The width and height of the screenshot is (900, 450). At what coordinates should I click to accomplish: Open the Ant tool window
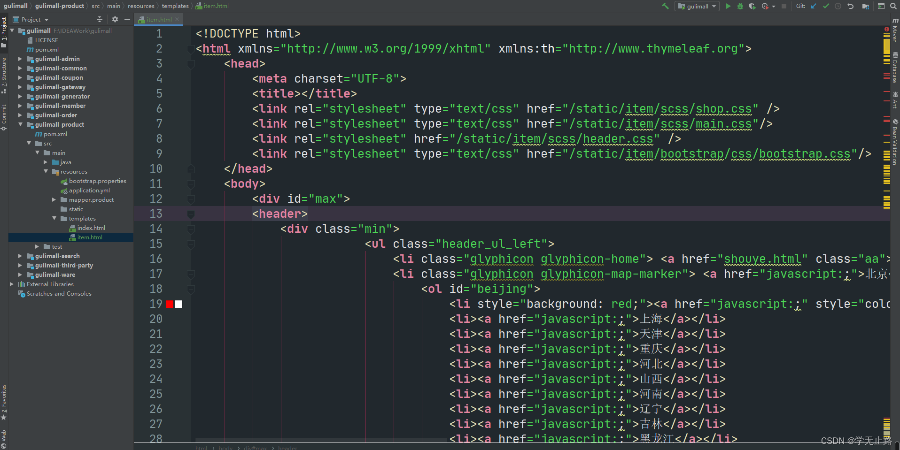point(895,100)
